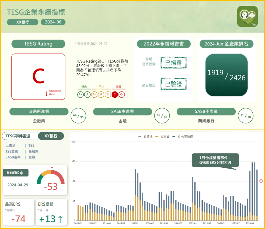The width and height of the screenshot is (265, 229).
Task: Click the 64/95 exchange industry rank circle
Action: pyautogui.click(x=78, y=116)
